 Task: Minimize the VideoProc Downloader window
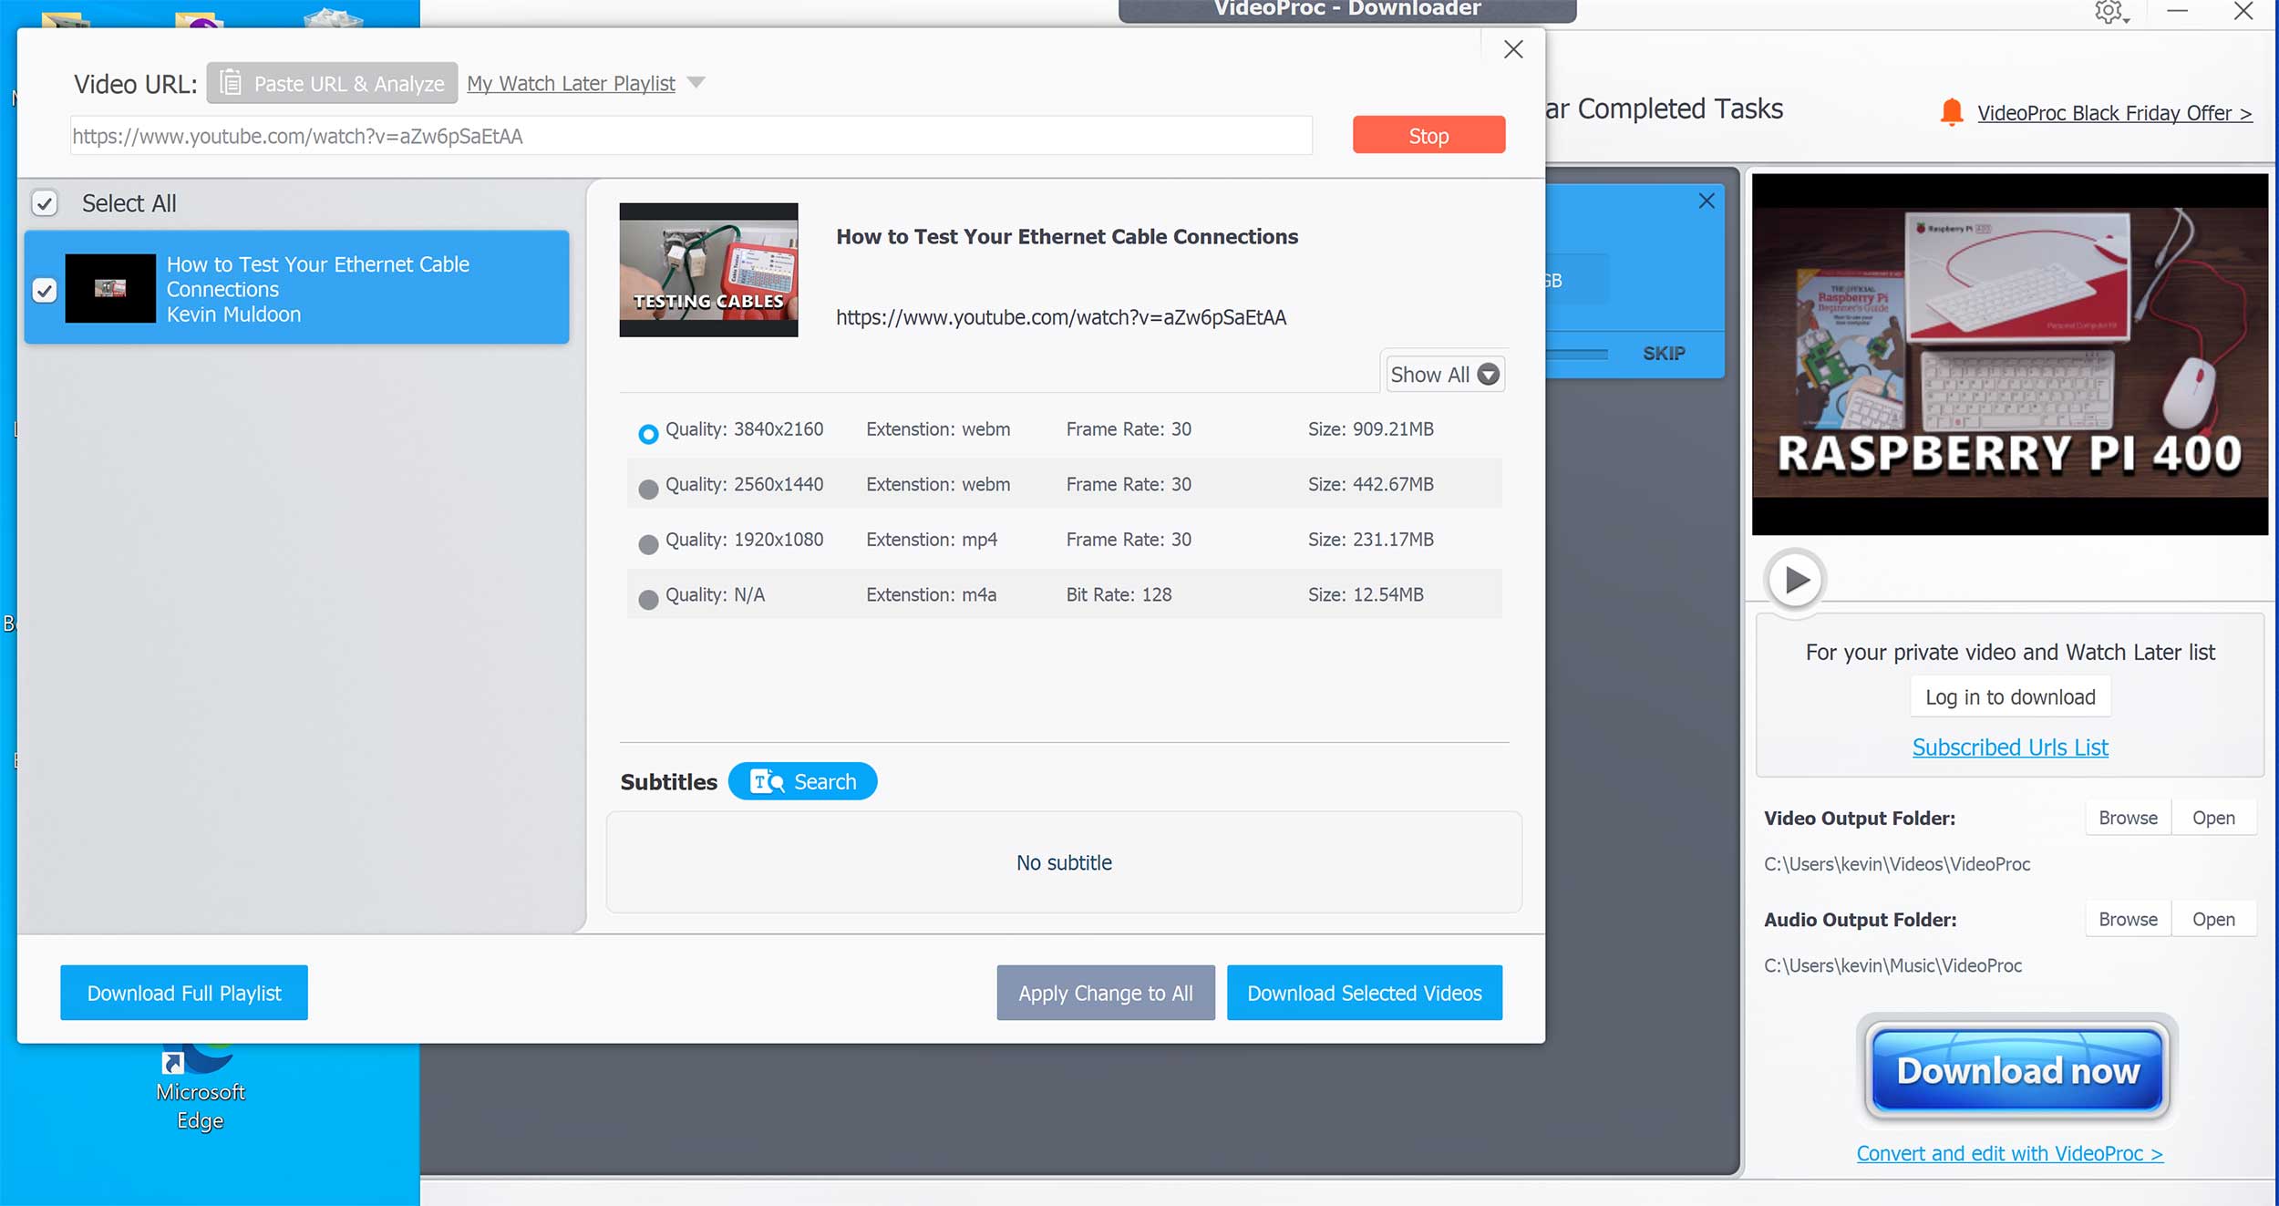pyautogui.click(x=2178, y=12)
